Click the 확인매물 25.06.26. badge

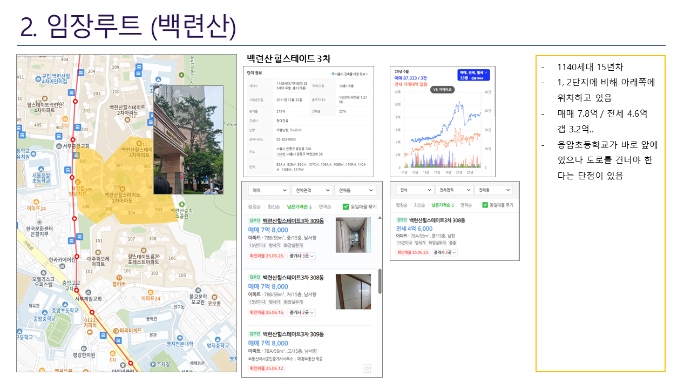pyautogui.click(x=267, y=256)
